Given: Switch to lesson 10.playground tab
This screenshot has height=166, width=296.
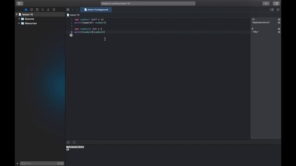Looking at the screenshot, I should [96, 10].
